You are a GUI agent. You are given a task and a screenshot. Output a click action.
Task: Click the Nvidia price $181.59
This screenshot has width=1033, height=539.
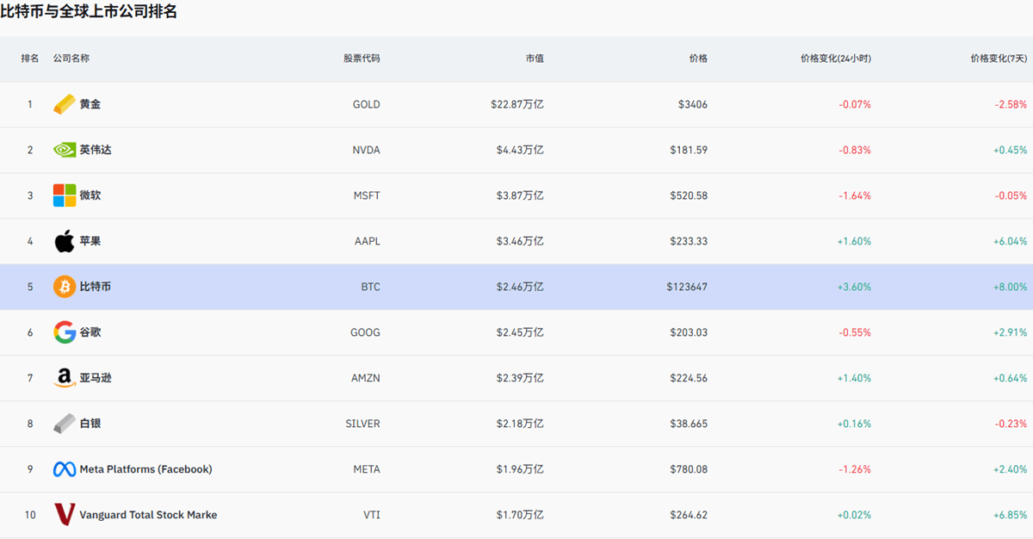[x=689, y=150]
